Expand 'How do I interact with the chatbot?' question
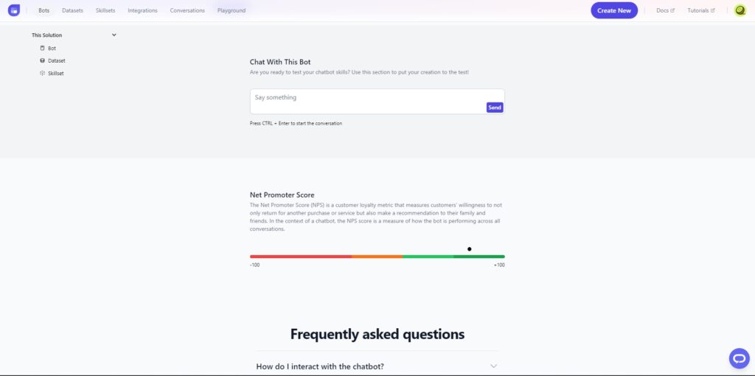Screen dimensions: 755x376 point(320,366)
